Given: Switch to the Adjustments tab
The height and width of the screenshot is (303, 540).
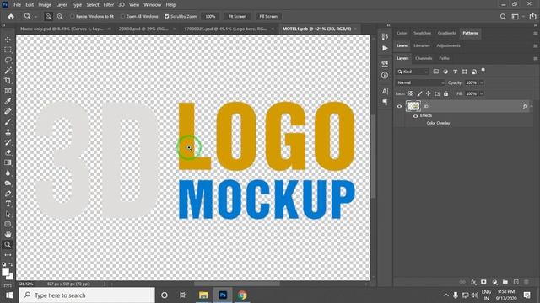Looking at the screenshot, I should click(x=448, y=45).
